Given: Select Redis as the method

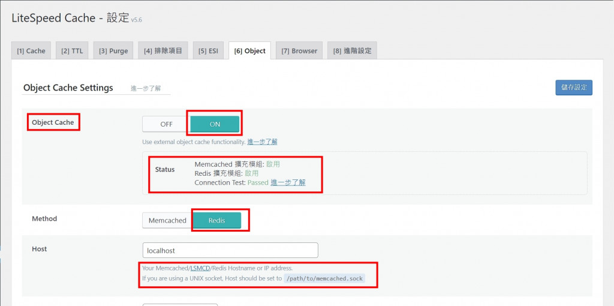Looking at the screenshot, I should pos(216,221).
